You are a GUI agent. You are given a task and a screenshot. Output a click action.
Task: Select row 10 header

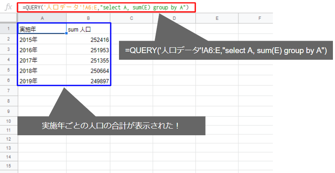pos(9,121)
